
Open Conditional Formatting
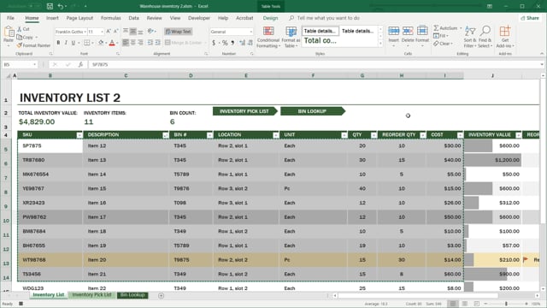coord(268,37)
